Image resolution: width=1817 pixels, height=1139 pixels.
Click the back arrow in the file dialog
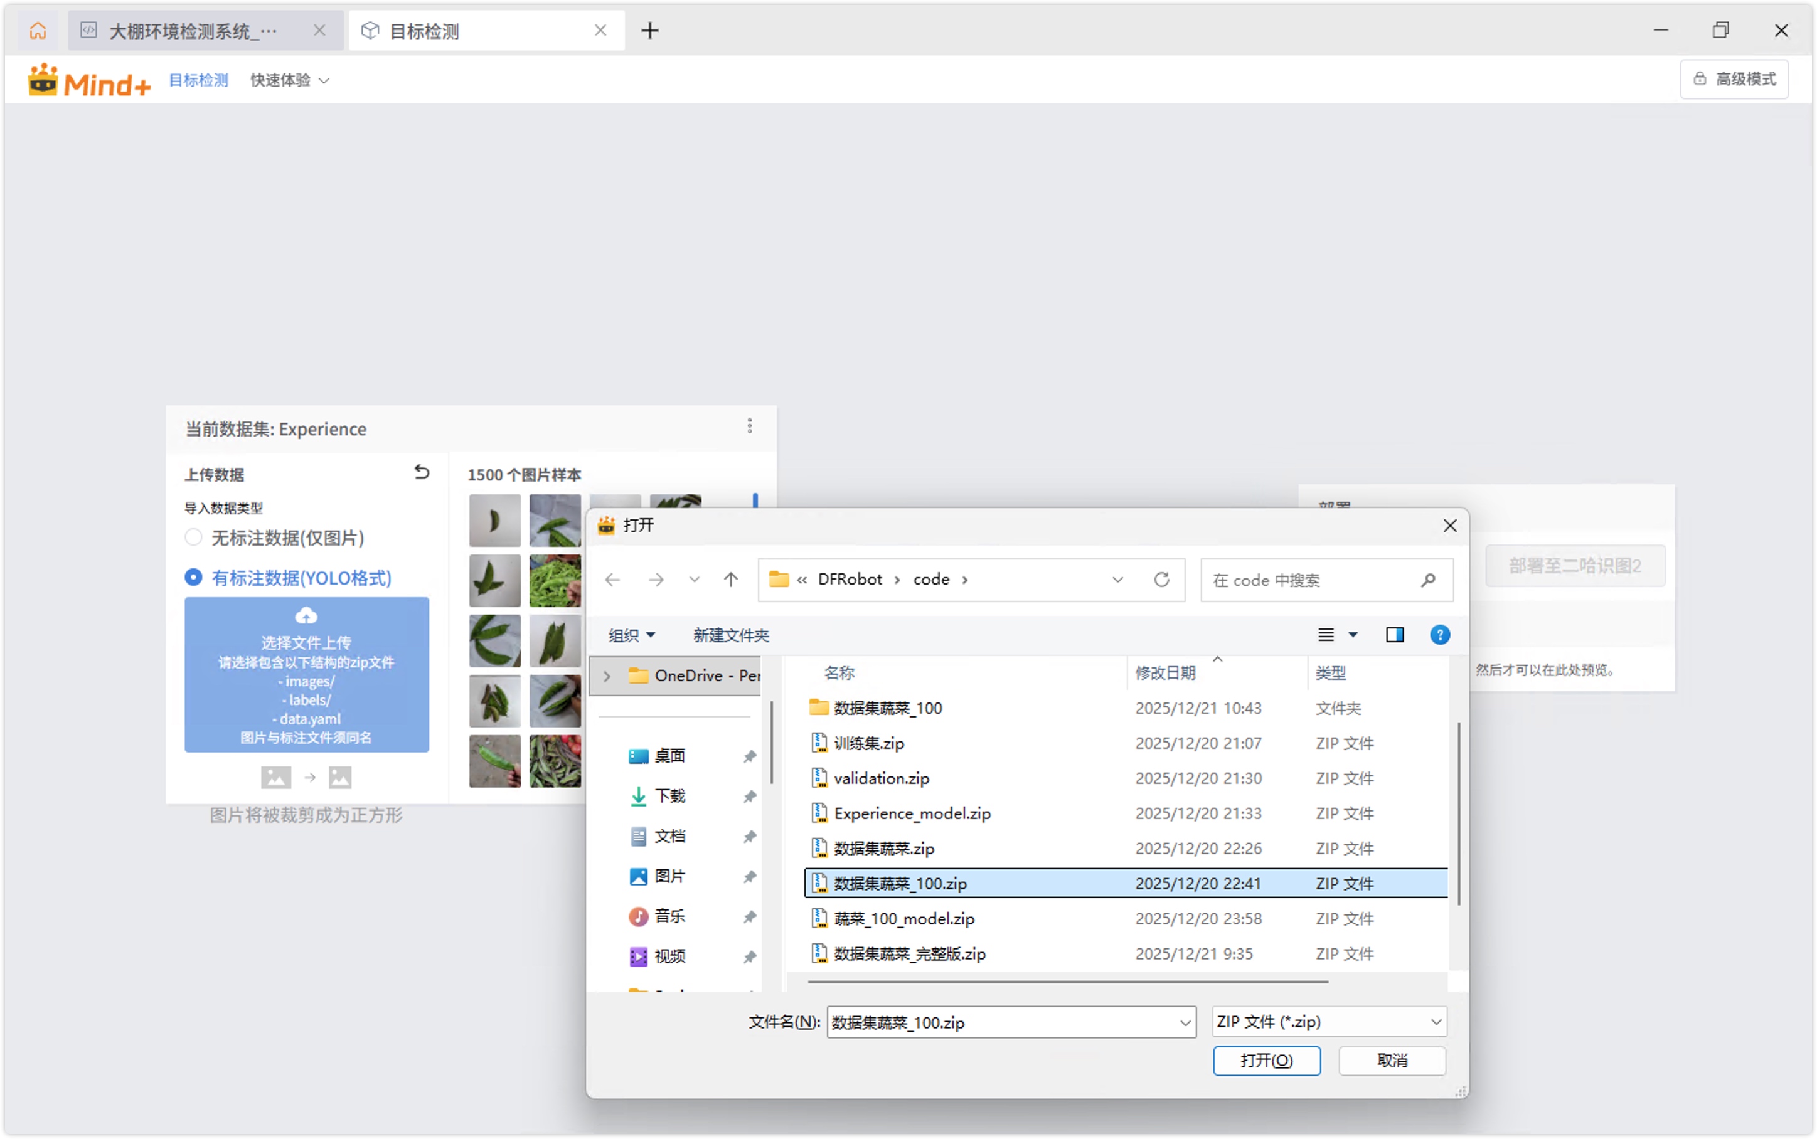pos(612,580)
